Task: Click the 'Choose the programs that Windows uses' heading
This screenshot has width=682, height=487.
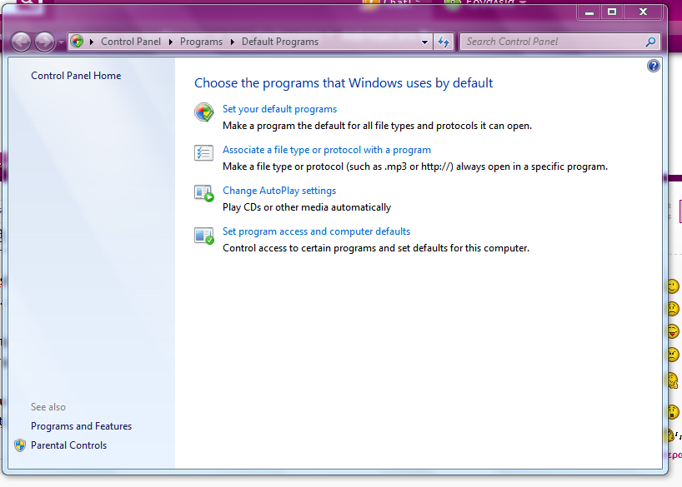Action: tap(344, 83)
